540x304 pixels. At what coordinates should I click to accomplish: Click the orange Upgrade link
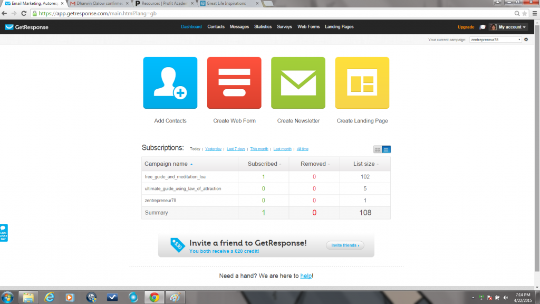tap(466, 27)
